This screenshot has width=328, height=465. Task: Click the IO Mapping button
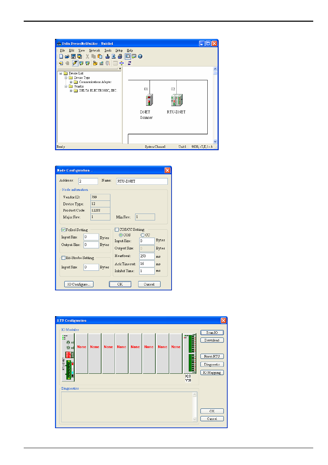[x=212, y=372]
